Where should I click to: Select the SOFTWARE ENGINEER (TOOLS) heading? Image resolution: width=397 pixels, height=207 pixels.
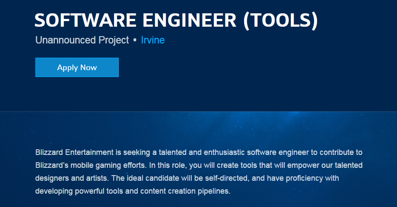point(176,20)
